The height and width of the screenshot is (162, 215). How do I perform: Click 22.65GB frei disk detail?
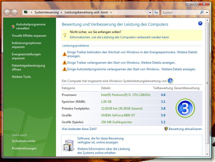coord(122,109)
